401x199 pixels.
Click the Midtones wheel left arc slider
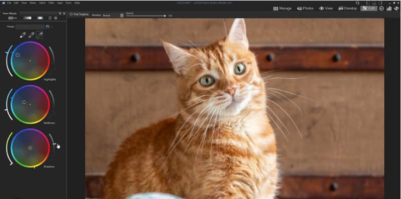pos(9,104)
